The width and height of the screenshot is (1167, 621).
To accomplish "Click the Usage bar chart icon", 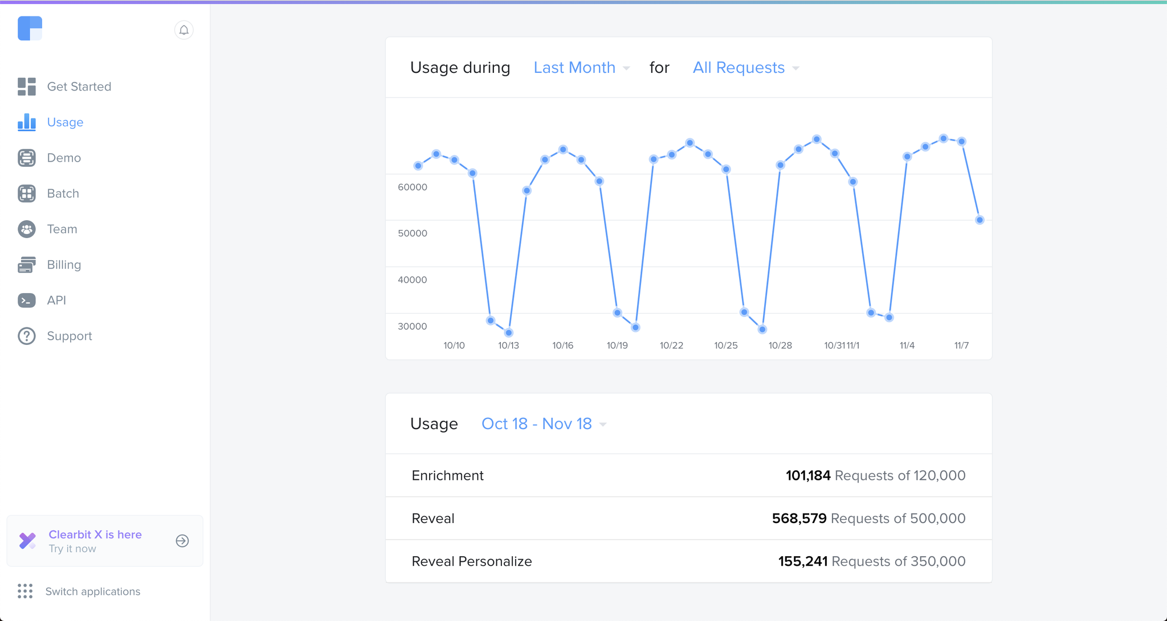I will (x=27, y=122).
